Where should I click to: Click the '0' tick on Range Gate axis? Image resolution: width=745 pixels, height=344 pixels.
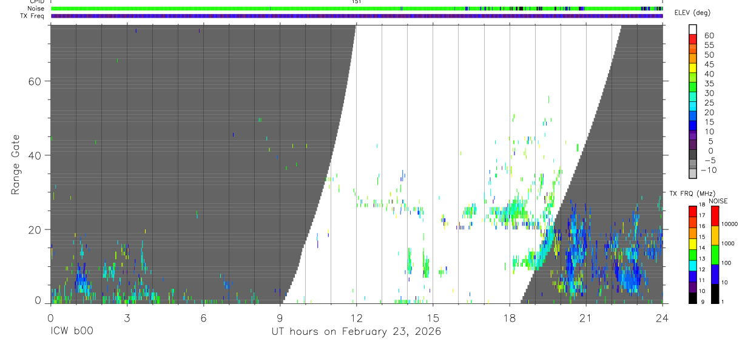(x=38, y=300)
